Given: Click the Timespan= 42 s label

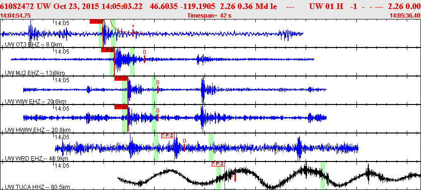Looking at the screenshot, I should [x=209, y=16].
